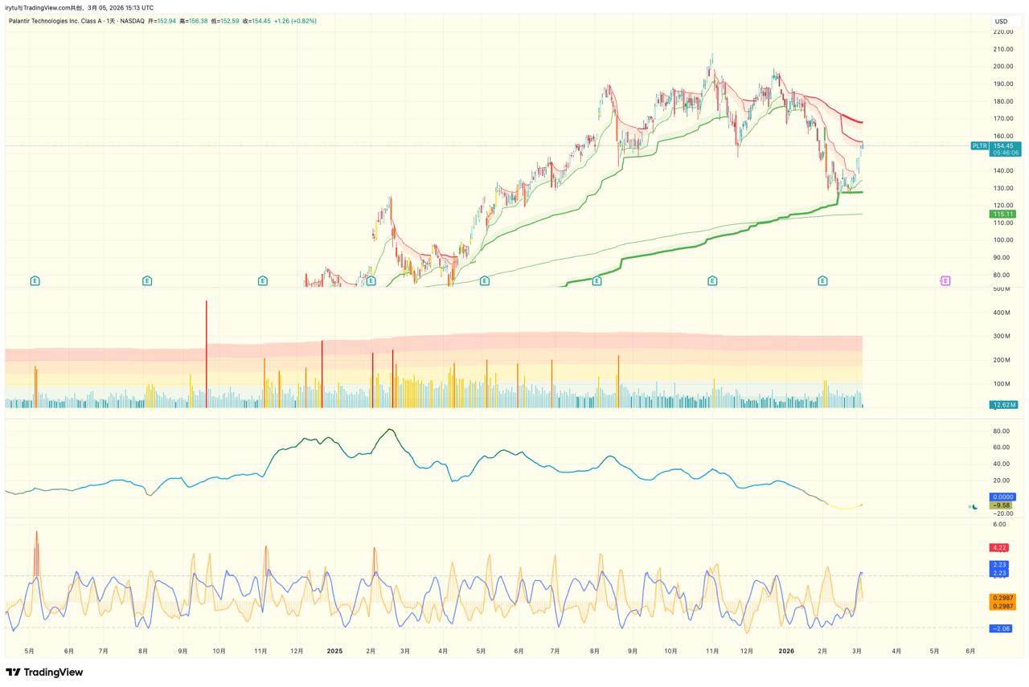Select the August 2025 earnings marker
1029x687 pixels.
coord(596,280)
